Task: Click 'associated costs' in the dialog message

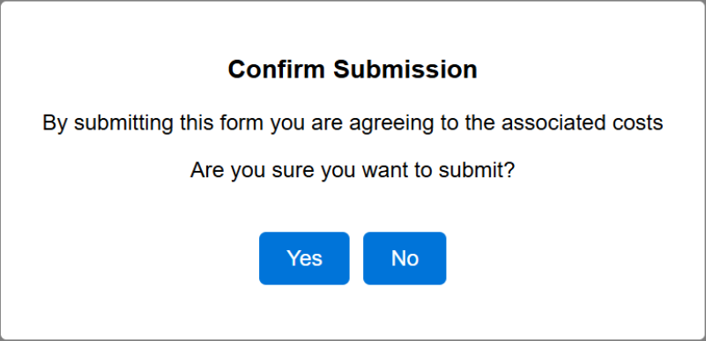Action: tap(583, 122)
